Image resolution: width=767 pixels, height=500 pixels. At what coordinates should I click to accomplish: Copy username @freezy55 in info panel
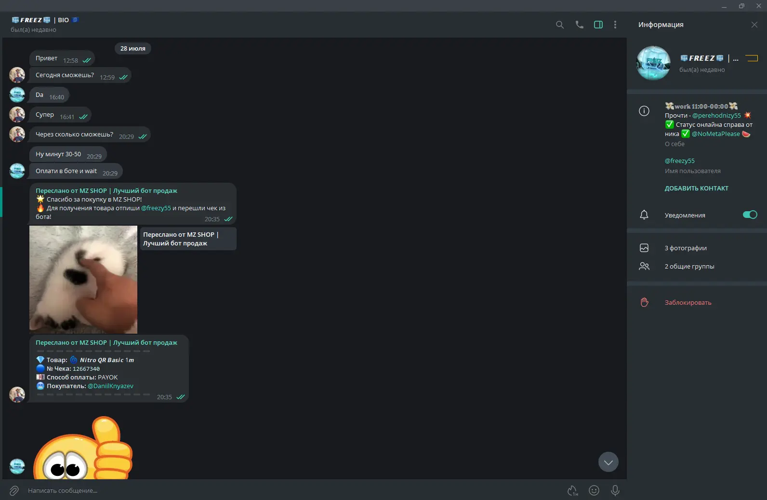(680, 161)
